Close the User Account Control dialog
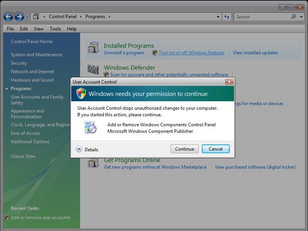Viewport: 308px width, 231px height. (x=229, y=82)
